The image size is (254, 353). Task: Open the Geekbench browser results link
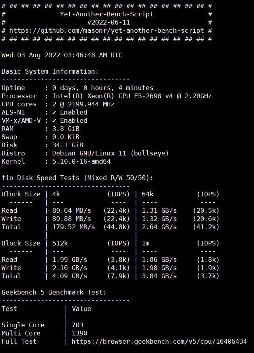[x=159, y=341]
